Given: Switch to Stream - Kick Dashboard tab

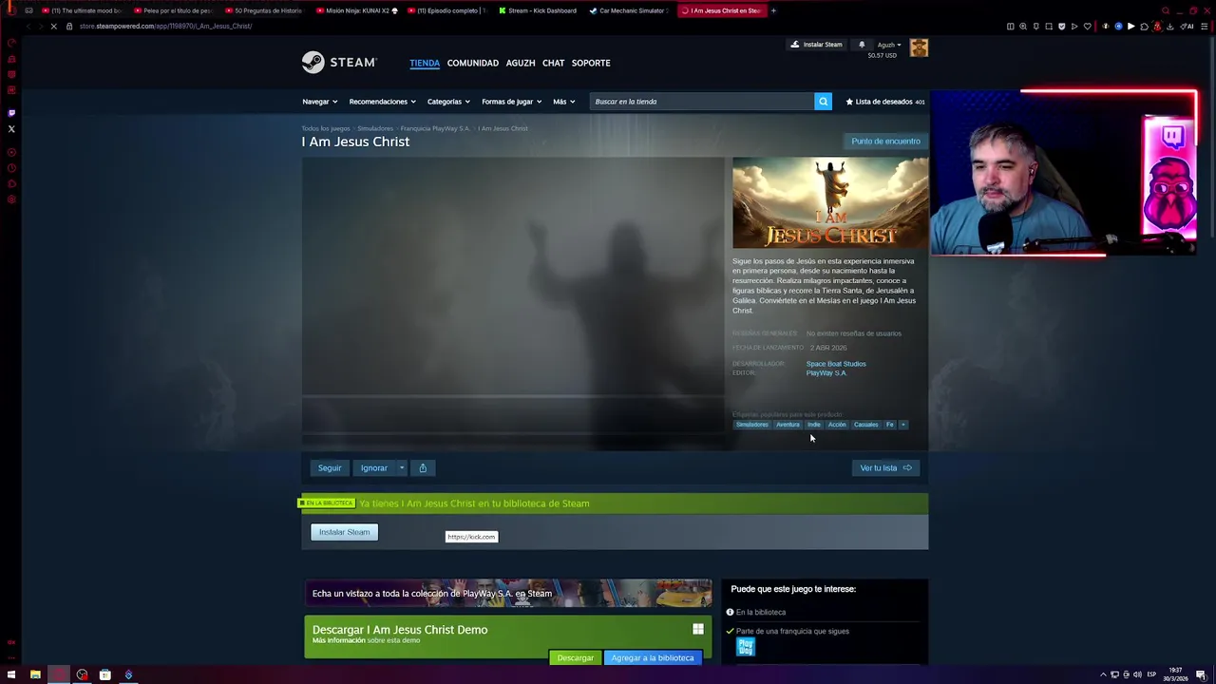Looking at the screenshot, I should click(538, 10).
